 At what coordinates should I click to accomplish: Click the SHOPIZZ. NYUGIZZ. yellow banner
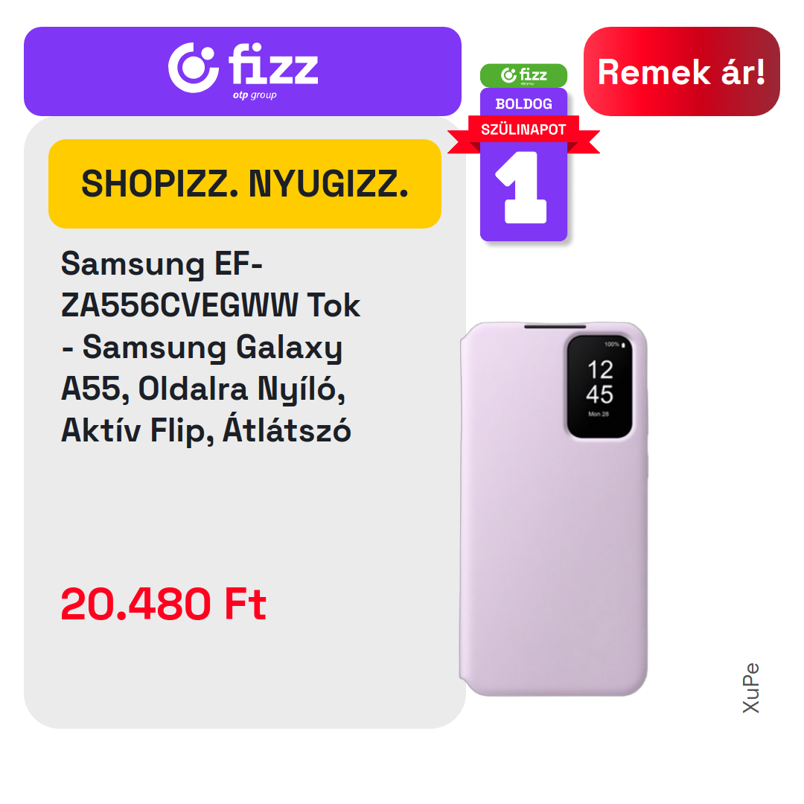click(245, 184)
